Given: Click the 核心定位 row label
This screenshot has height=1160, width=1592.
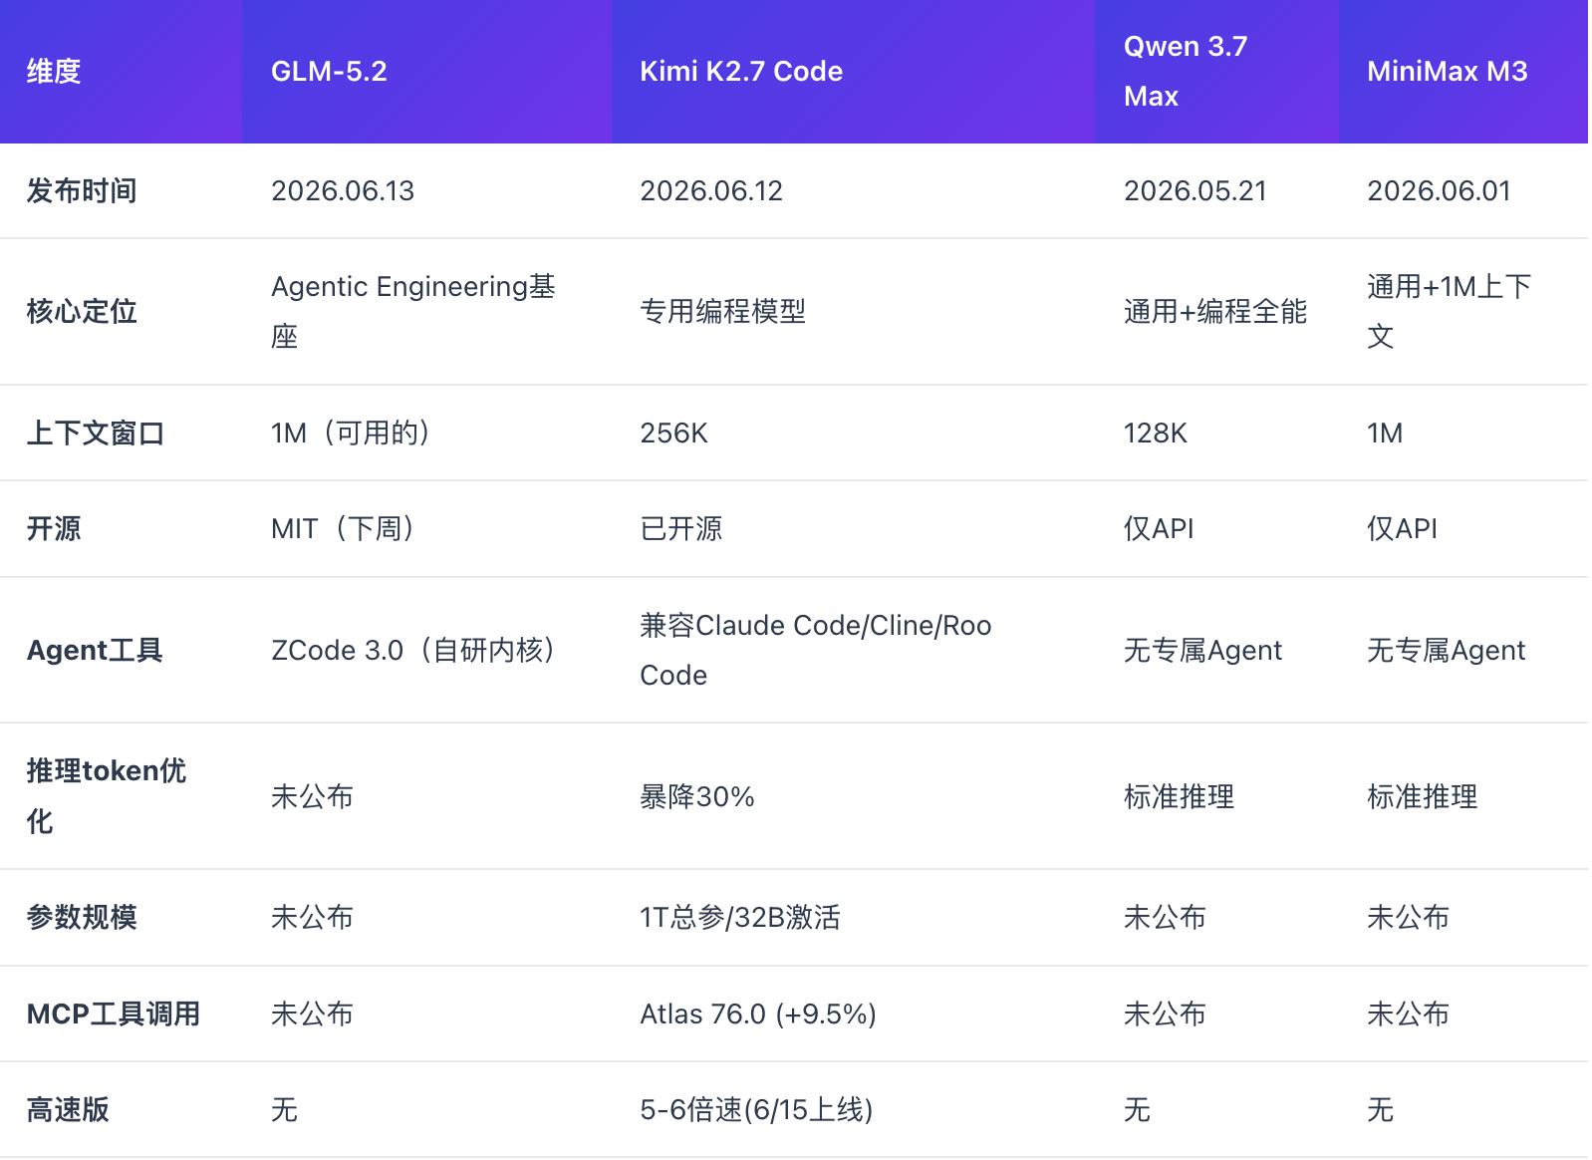Looking at the screenshot, I should [x=82, y=312].
